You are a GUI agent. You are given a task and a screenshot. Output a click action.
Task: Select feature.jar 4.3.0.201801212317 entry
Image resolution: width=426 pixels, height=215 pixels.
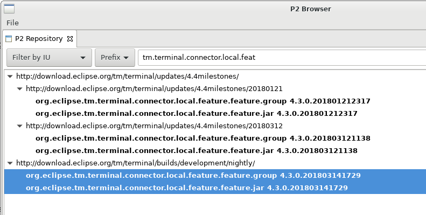(x=197, y=114)
